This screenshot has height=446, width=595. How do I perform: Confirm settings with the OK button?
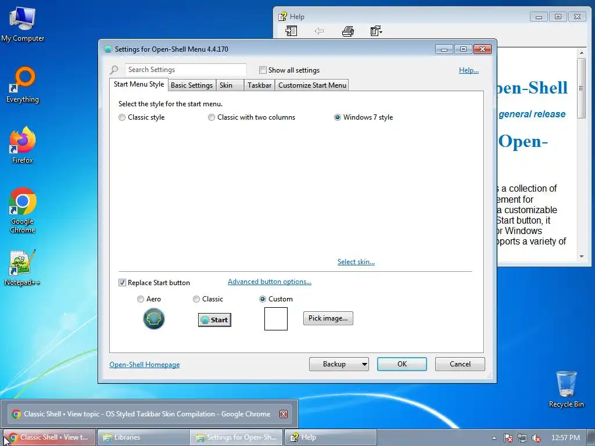tap(402, 364)
